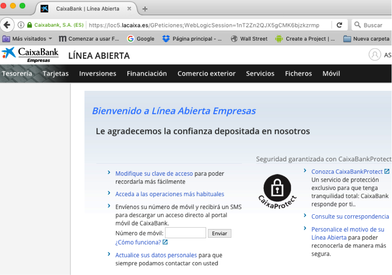
Task: Open the Servicios menu
Action: click(x=260, y=74)
